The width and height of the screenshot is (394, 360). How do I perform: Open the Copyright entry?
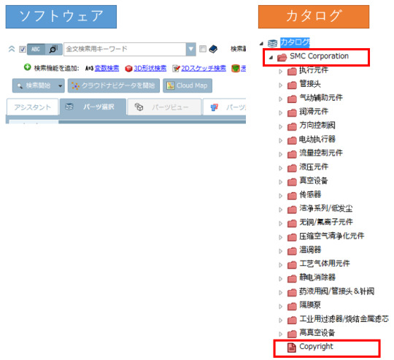(316, 347)
